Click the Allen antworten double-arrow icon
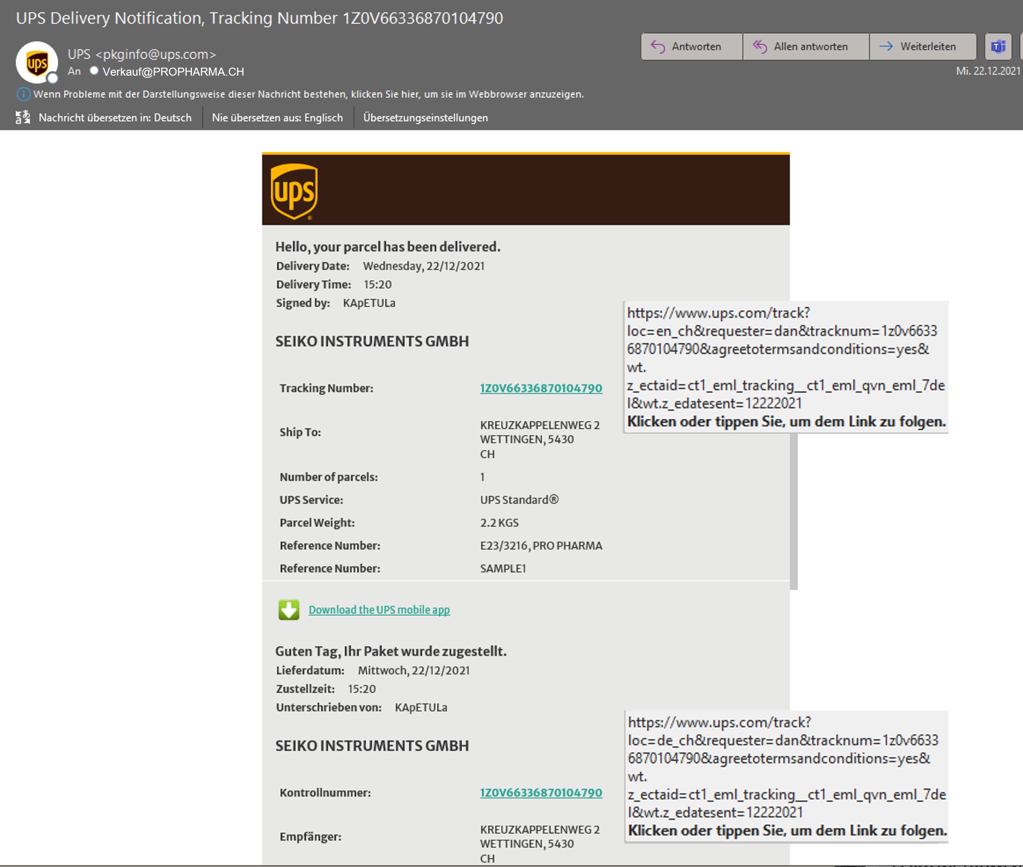 [760, 47]
